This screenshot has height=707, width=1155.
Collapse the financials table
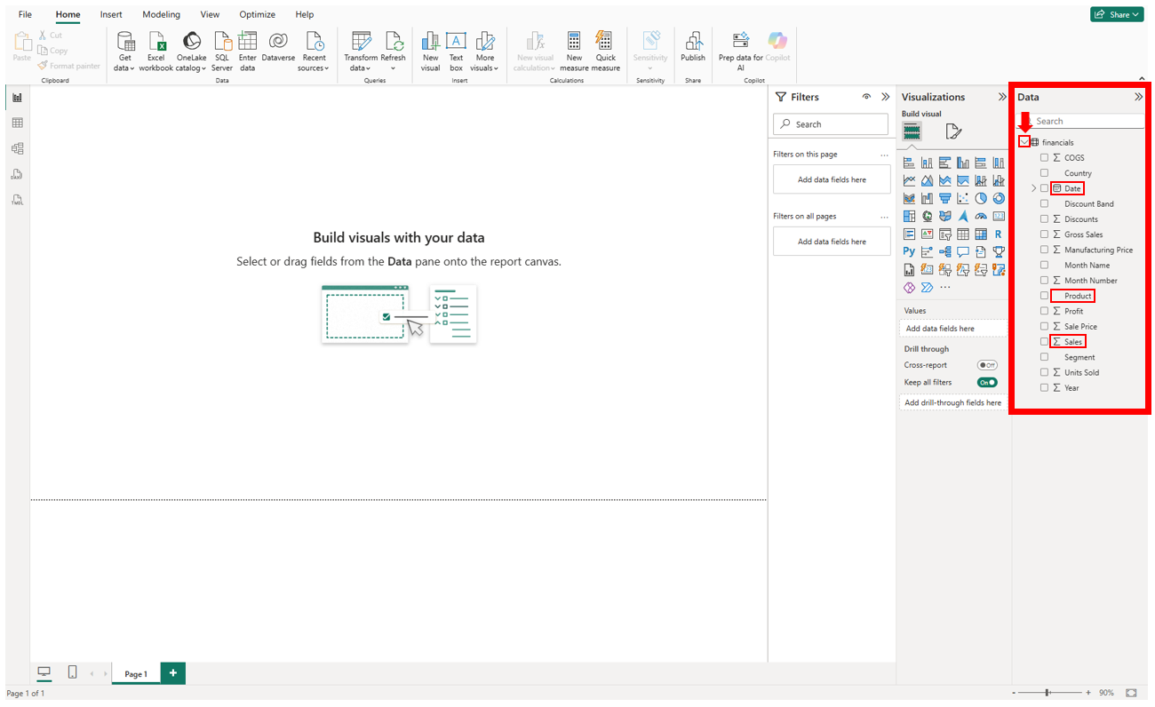click(1024, 142)
